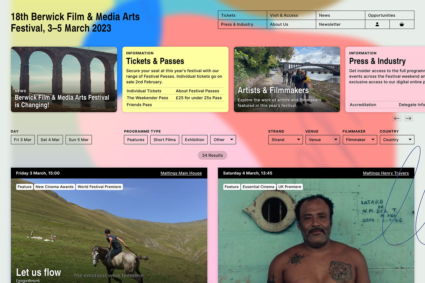
Task: Click the World Festival Premiere tag
Action: [99, 187]
